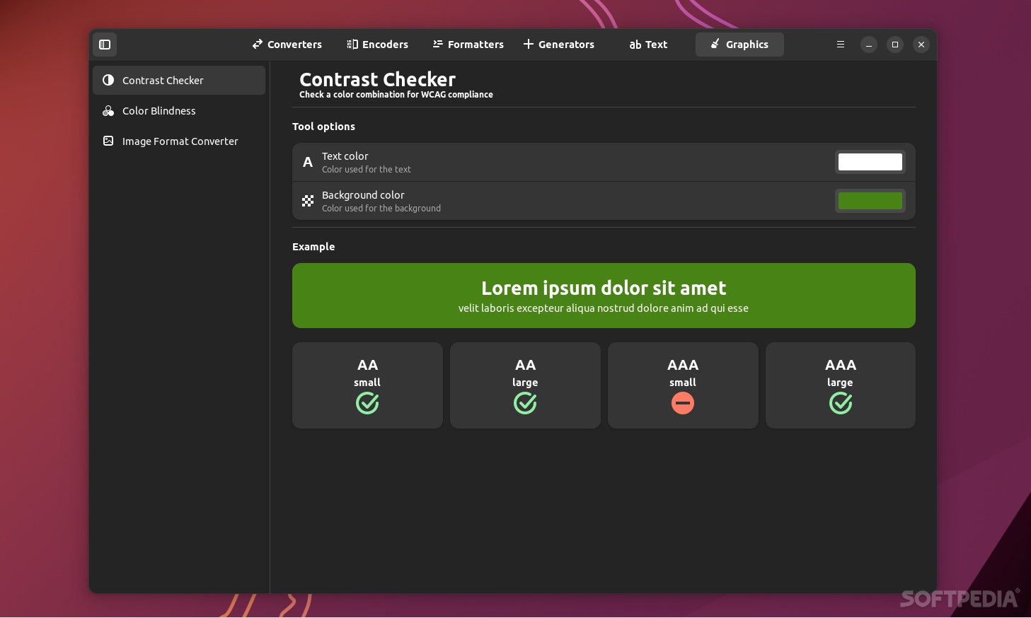Image resolution: width=1031 pixels, height=618 pixels.
Task: Select Image Format Converter in the sidebar
Action: click(180, 141)
